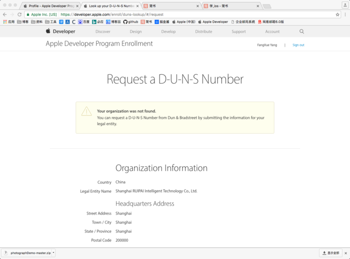Open the blue 译 translate bookmark
350x259 pixels.
point(61,22)
